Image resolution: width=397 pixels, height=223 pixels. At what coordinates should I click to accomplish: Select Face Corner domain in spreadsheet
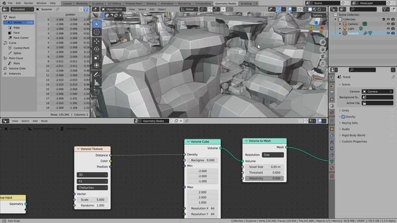coord(20,38)
